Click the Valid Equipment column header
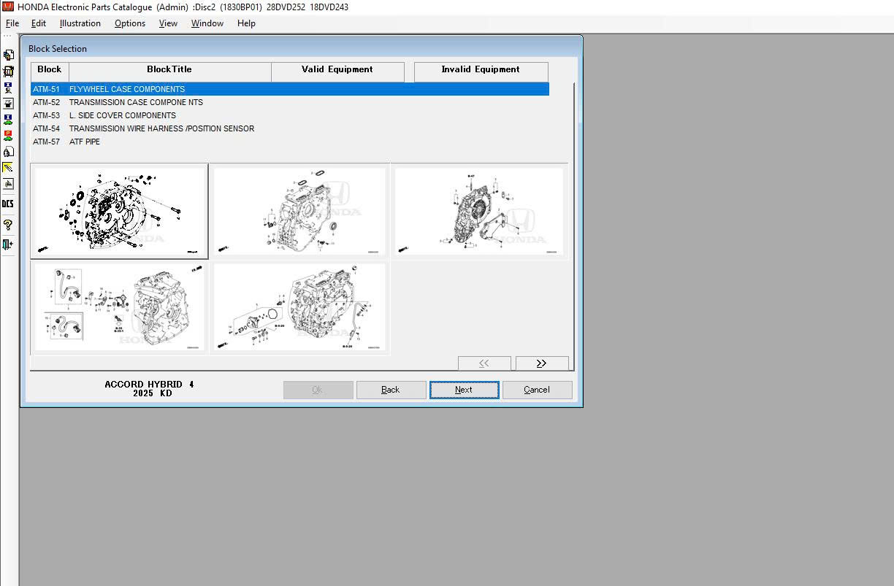Image resolution: width=894 pixels, height=586 pixels. click(x=337, y=71)
